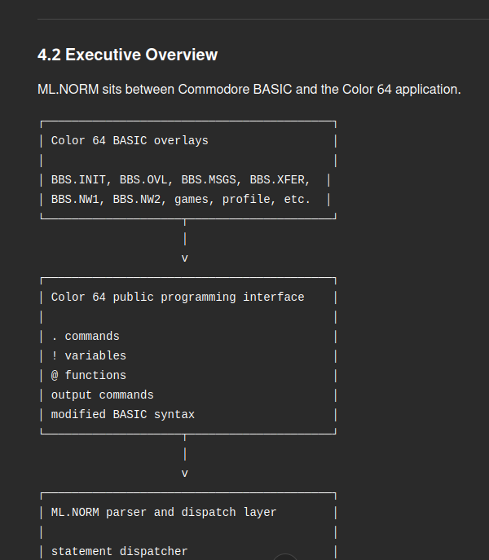This screenshot has height=560, width=489.
Task: Click 'Color 64 BASIC overlays' diagram title
Action: [x=130, y=141]
